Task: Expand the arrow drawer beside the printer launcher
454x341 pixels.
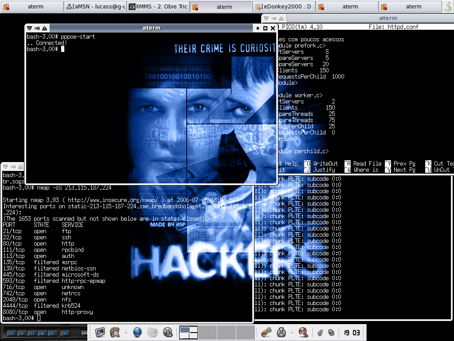Action: [293, 332]
